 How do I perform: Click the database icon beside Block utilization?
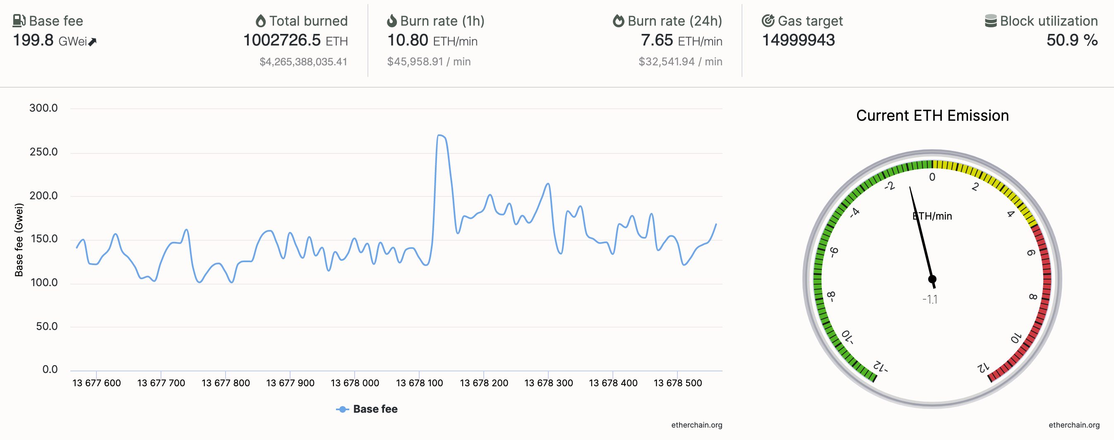click(990, 21)
